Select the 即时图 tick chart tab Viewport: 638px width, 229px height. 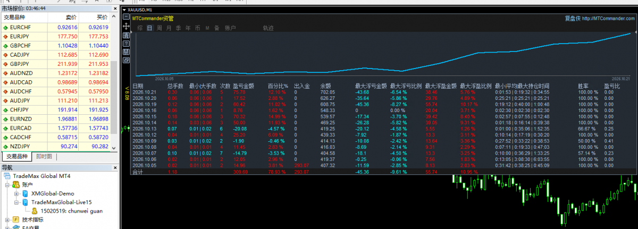click(44, 157)
